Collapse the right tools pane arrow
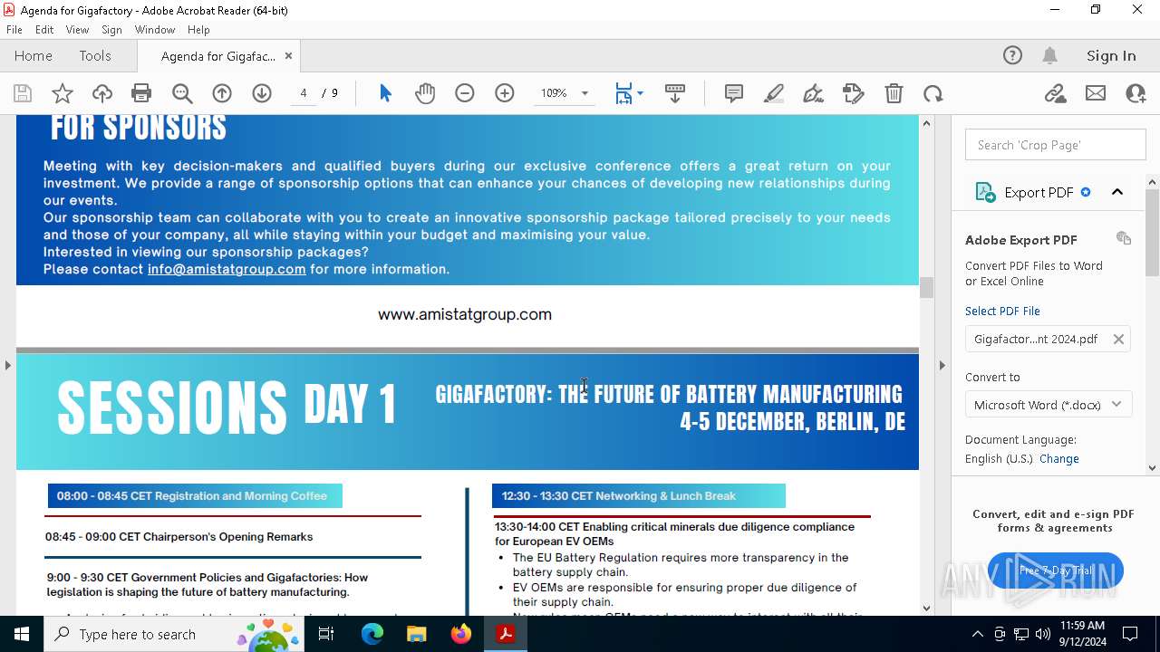The height and width of the screenshot is (652, 1160). (942, 365)
